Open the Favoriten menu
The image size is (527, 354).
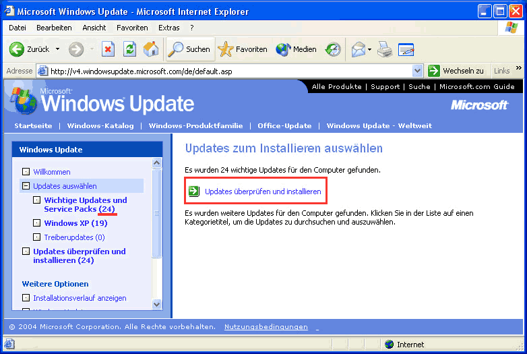coord(132,28)
